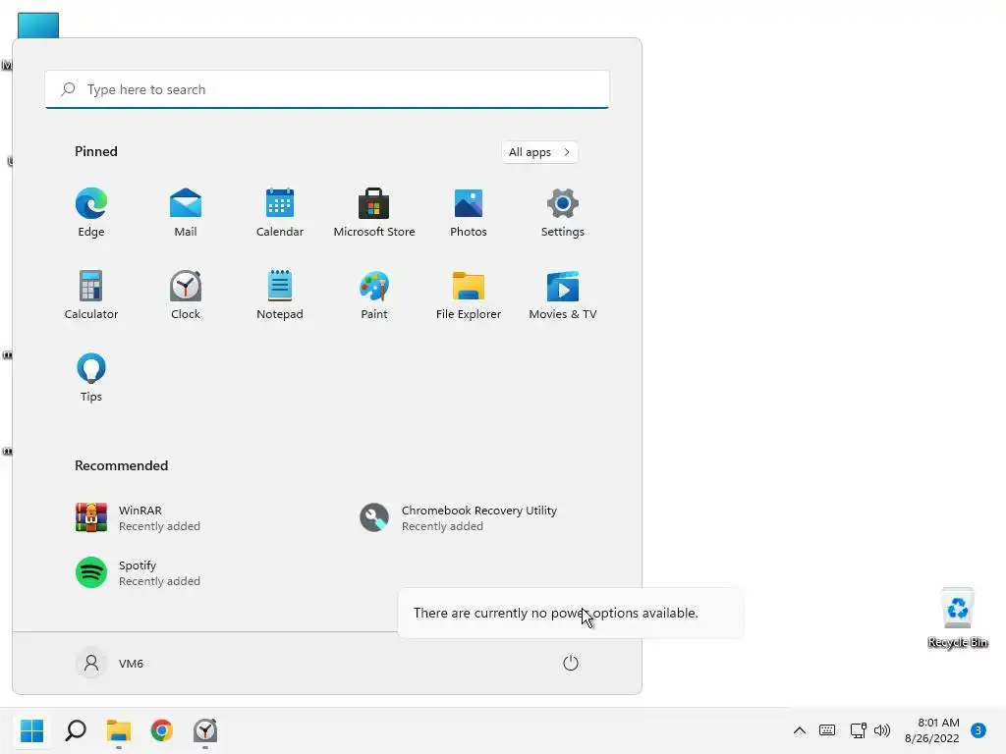Launch the Clock app in Start menu
The image size is (1006, 754).
click(x=186, y=295)
